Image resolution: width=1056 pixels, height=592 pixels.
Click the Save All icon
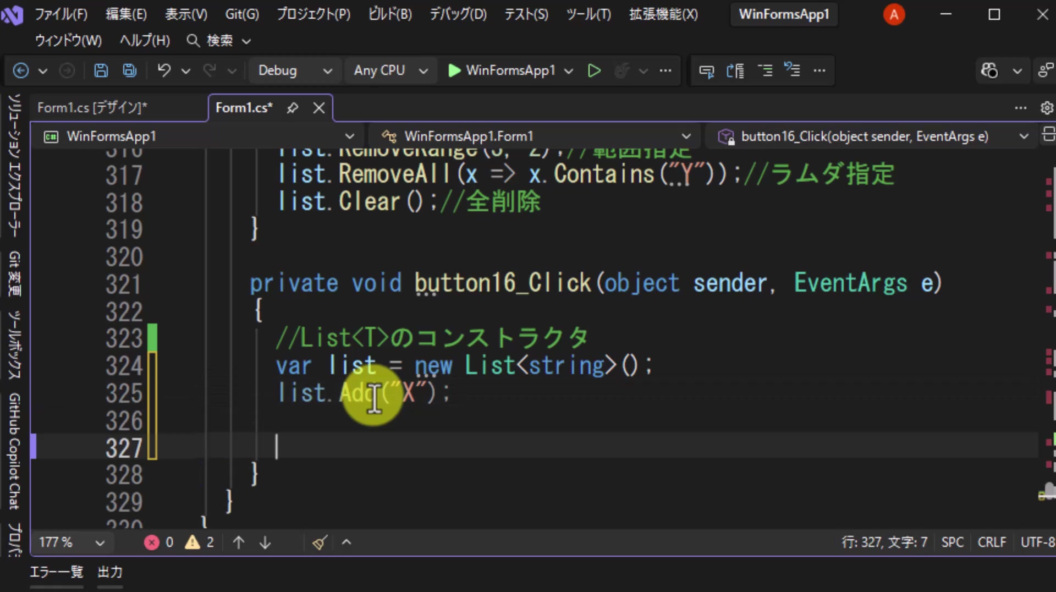[130, 70]
